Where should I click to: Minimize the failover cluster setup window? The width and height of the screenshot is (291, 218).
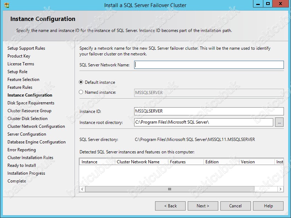(258, 4)
